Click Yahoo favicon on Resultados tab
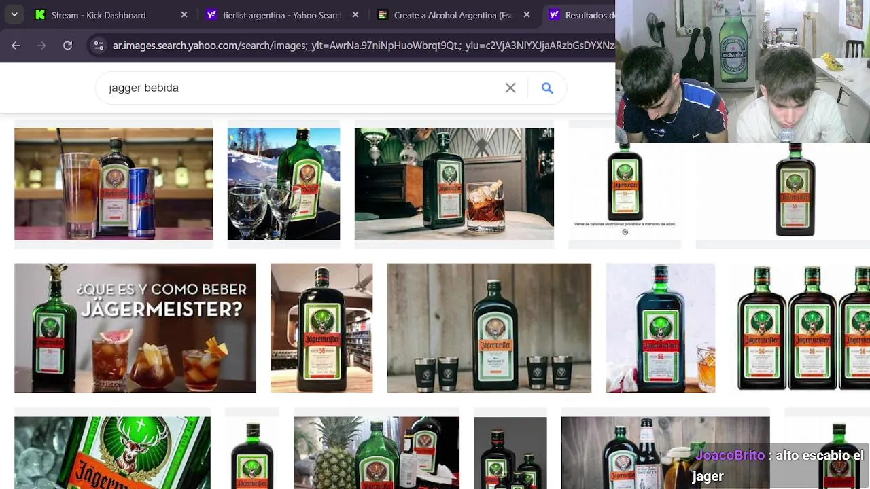870x489 pixels. click(x=554, y=14)
